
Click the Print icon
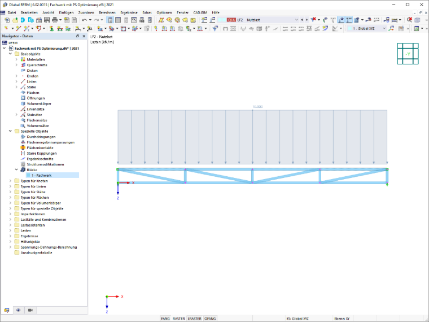(55, 20)
